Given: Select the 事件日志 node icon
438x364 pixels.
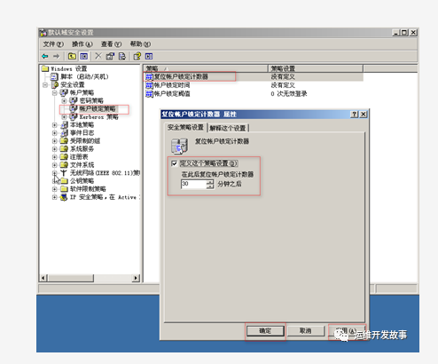Looking at the screenshot, I should click(x=64, y=133).
